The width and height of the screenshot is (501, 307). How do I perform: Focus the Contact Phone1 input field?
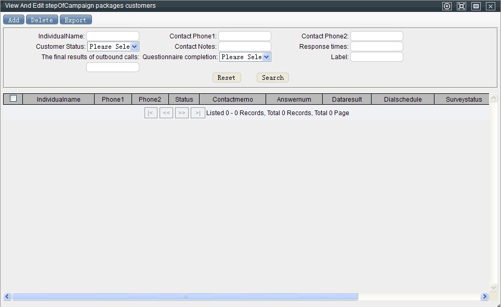click(x=245, y=36)
